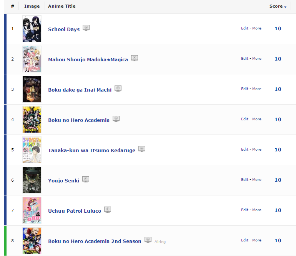Click video icon next to Mahou Shoujo Madoka★Magica
The width and height of the screenshot is (296, 256).
pos(135,58)
